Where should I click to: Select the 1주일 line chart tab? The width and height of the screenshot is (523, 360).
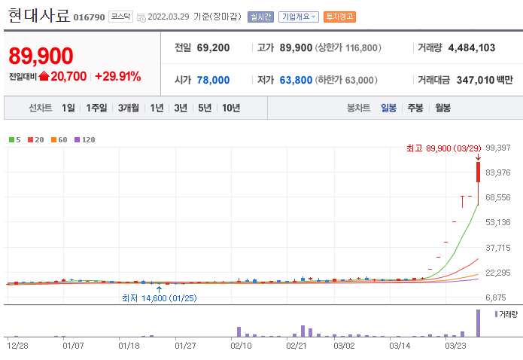click(x=96, y=108)
